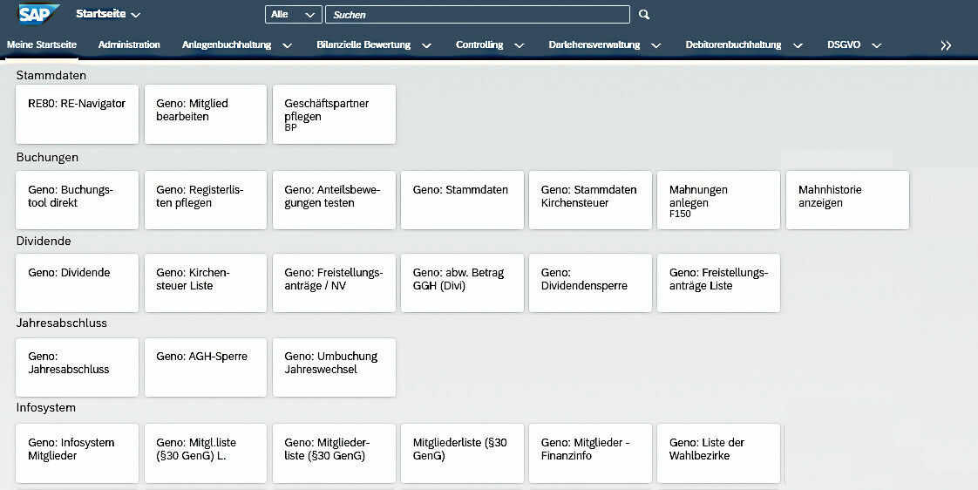Open the Geschäftspartner pflegen tile

tap(334, 114)
